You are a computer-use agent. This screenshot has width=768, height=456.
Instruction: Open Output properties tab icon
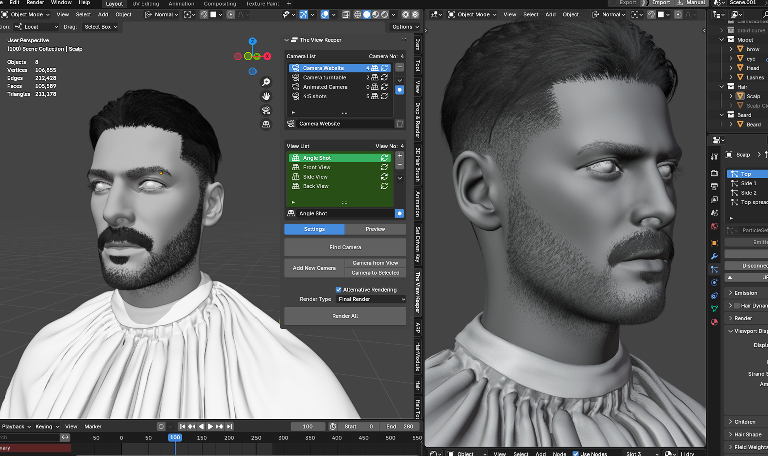tap(714, 186)
